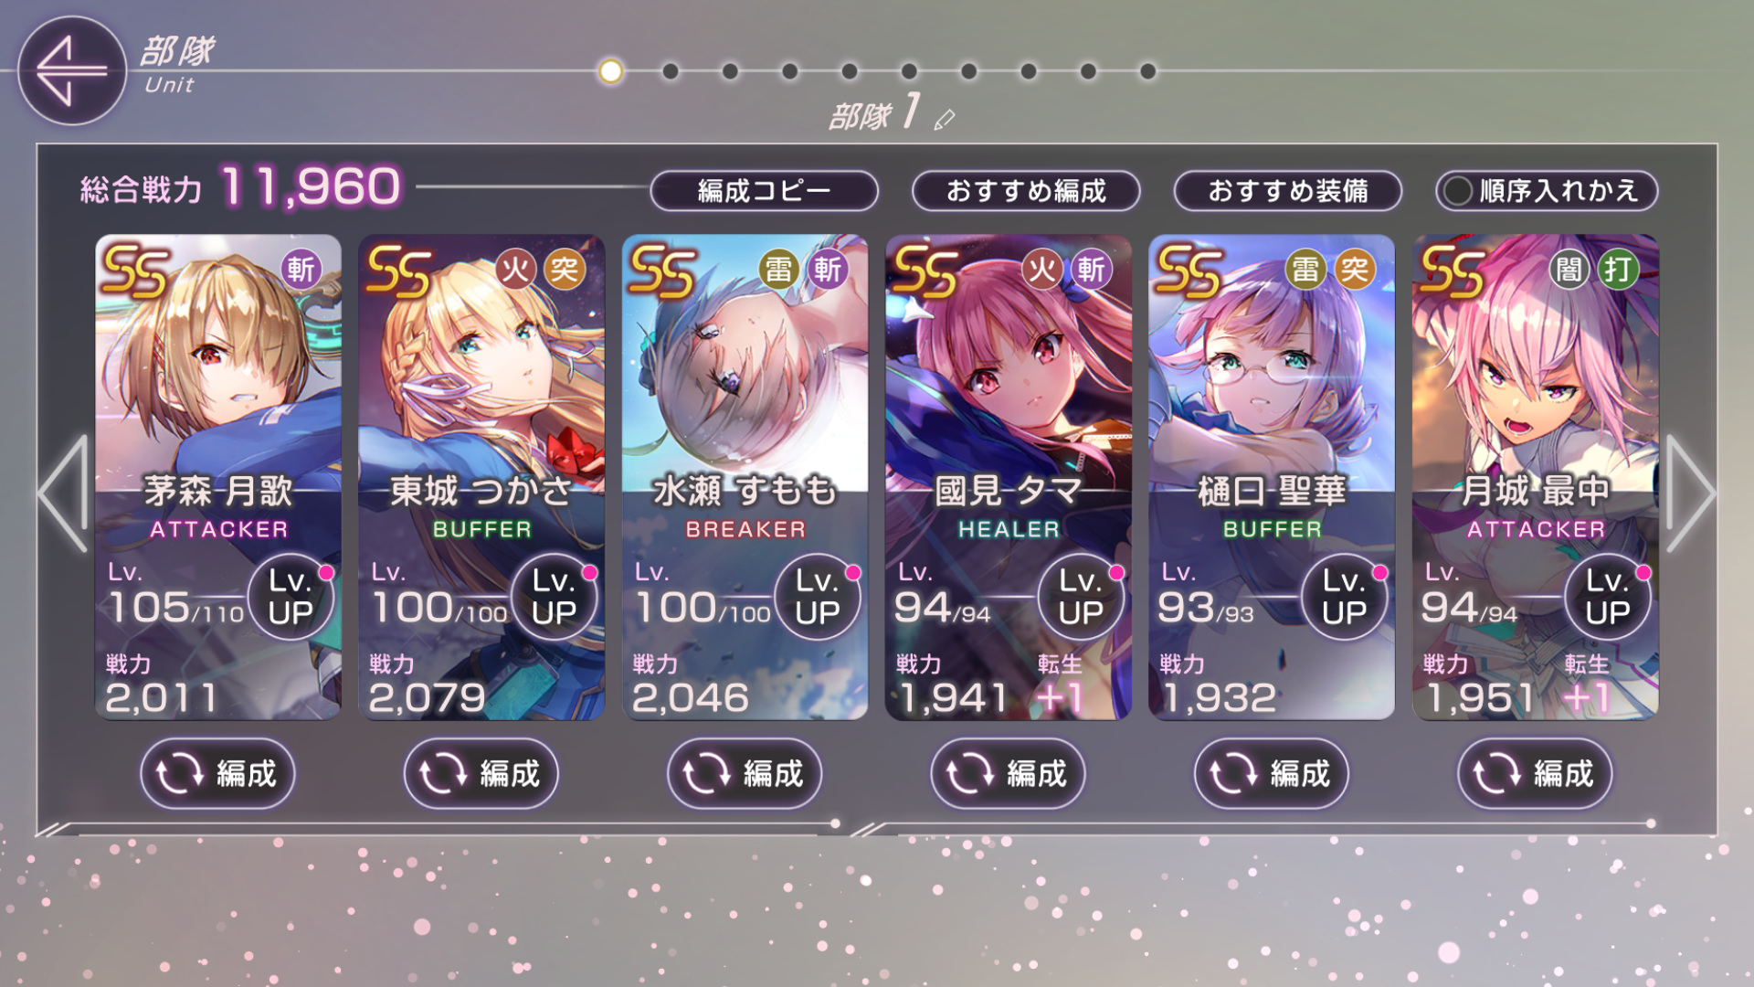Tap the Lv. UP icon on 東城 つかさ's card

555,596
